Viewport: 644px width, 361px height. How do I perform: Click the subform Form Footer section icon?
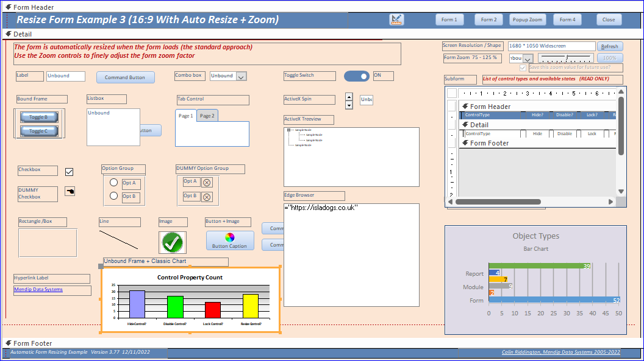tap(465, 142)
